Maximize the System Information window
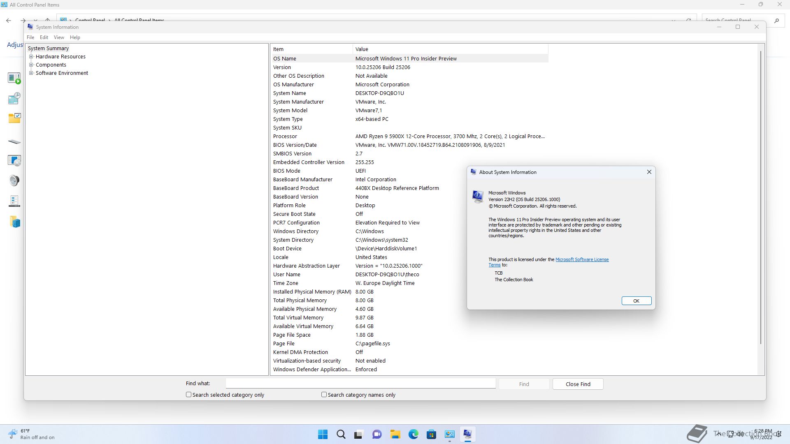 [738, 27]
